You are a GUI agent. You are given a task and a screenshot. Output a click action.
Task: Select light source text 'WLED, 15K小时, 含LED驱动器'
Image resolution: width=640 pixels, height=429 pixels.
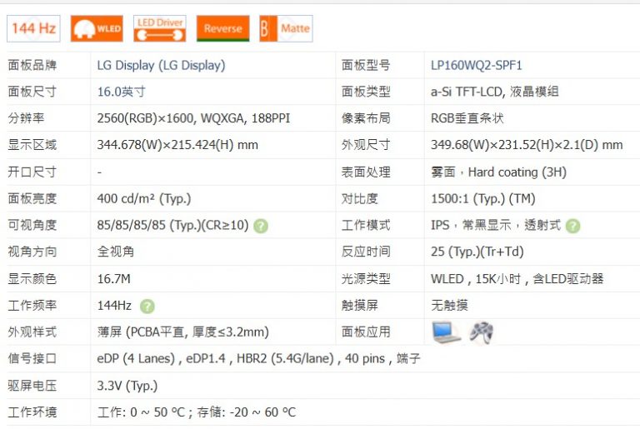coord(517,279)
